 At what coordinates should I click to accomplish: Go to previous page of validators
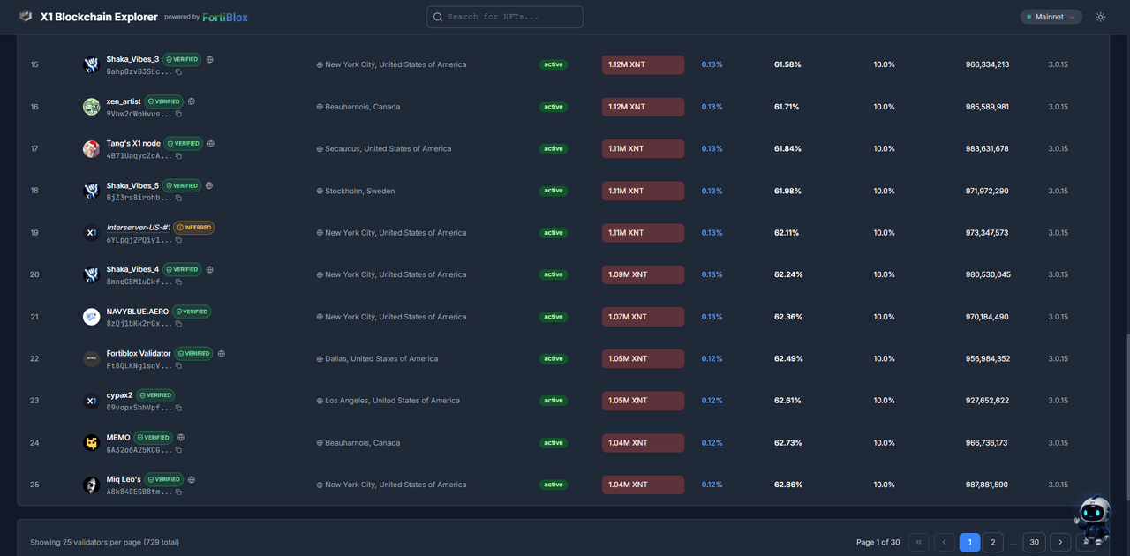click(x=944, y=542)
